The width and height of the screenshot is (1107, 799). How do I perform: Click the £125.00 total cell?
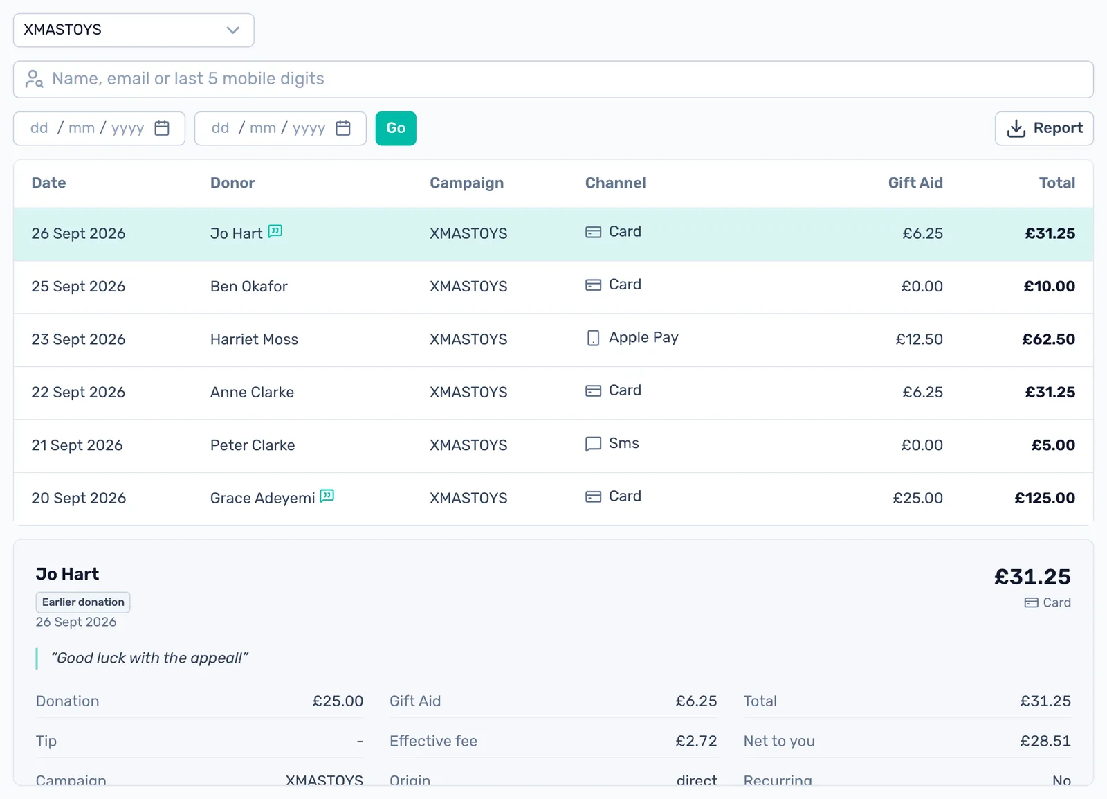click(x=1045, y=498)
